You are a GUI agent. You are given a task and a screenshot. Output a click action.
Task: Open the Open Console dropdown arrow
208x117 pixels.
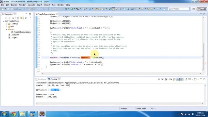coord(198,79)
